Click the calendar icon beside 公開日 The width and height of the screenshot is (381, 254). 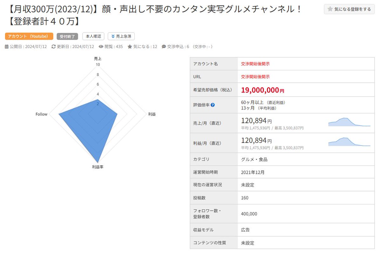7,46
